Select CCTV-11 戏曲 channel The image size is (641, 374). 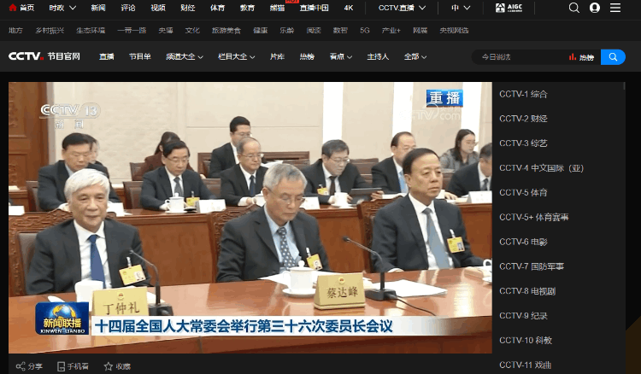pos(526,365)
